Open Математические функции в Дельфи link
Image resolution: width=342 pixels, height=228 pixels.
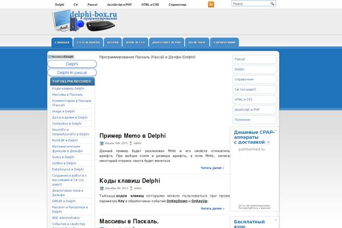click(x=67, y=149)
